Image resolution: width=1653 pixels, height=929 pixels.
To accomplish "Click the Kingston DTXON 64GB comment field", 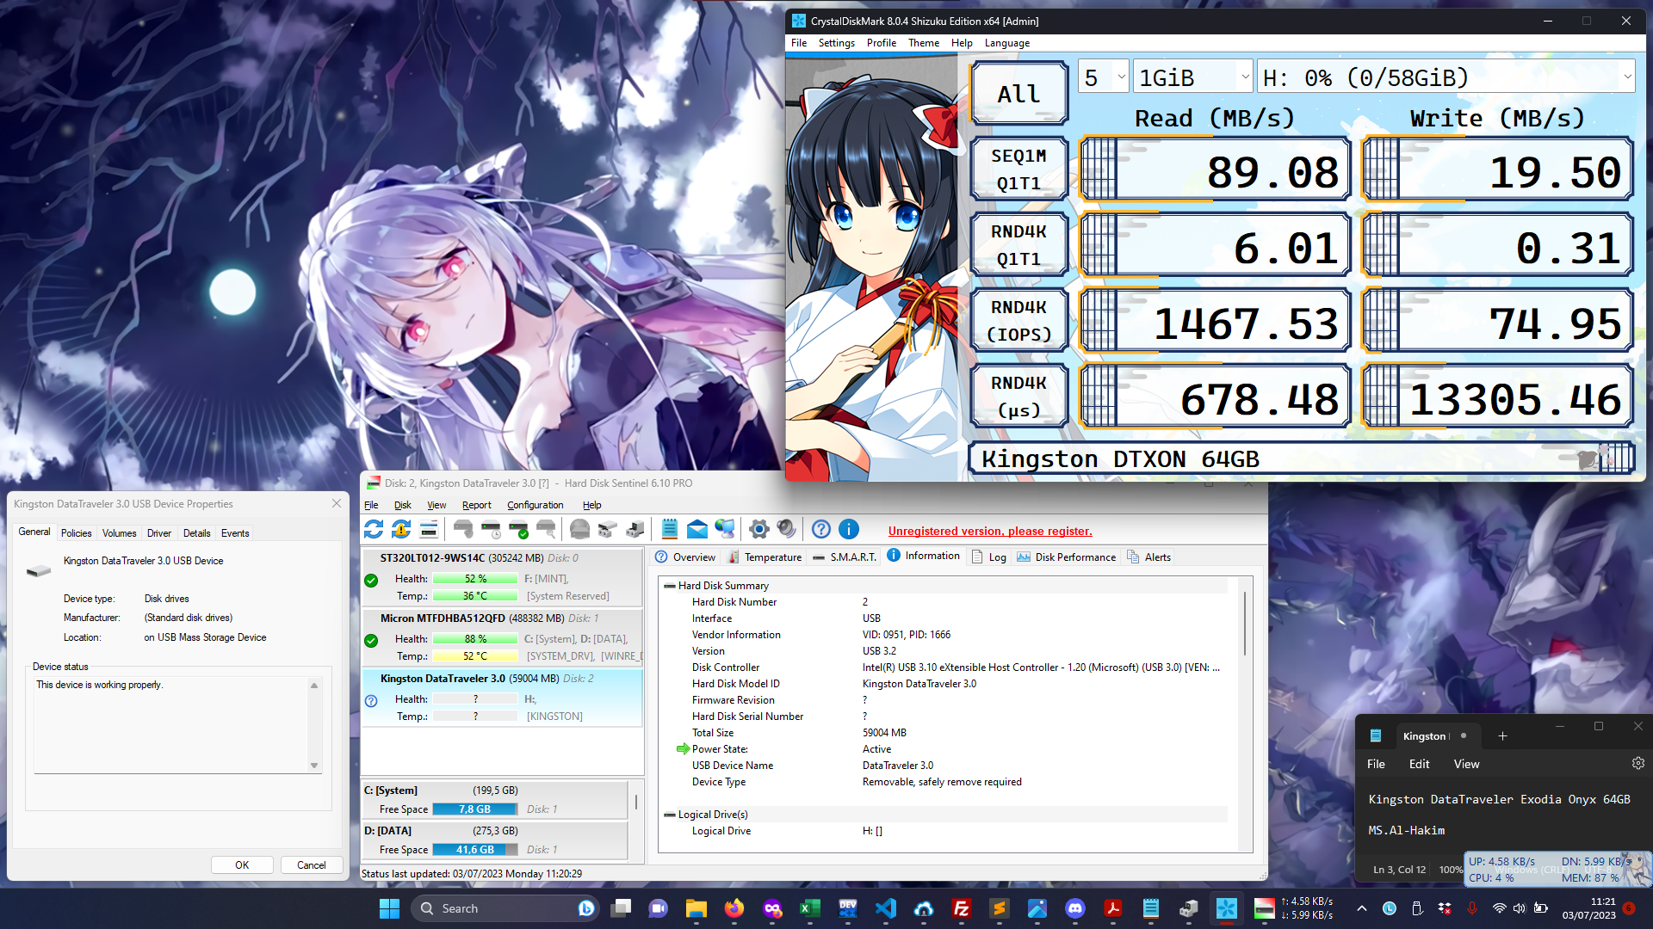I will click(1302, 458).
